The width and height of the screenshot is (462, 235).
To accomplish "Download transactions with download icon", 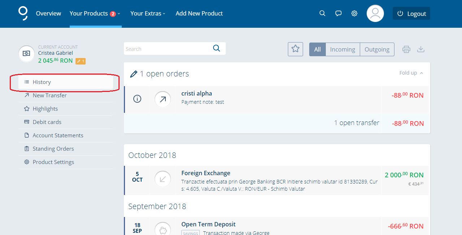I will pyautogui.click(x=421, y=49).
